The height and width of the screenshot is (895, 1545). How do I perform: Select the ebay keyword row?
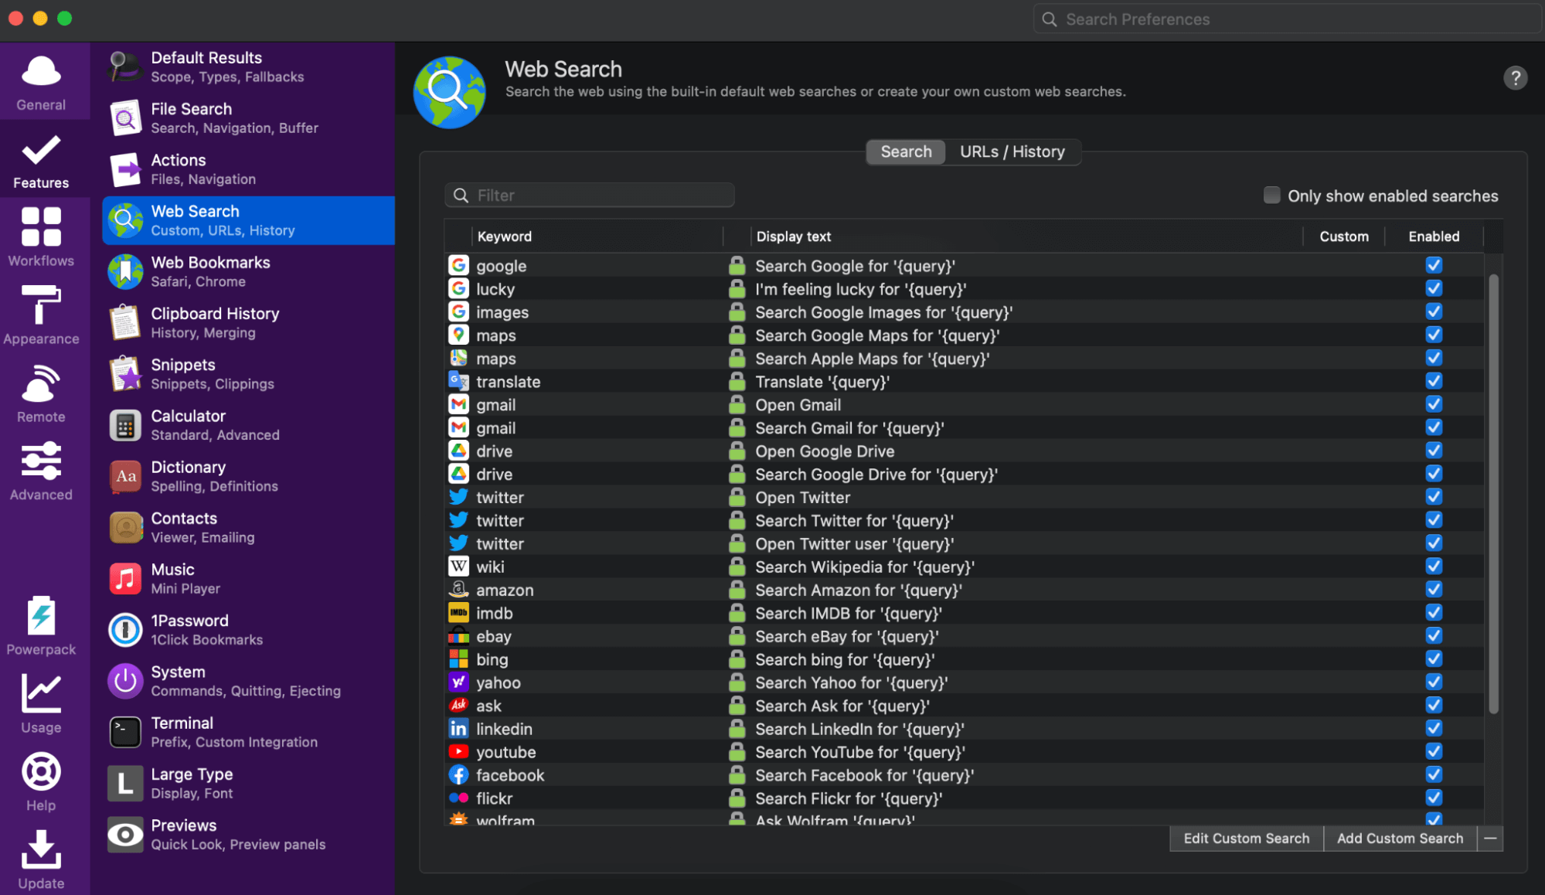964,636
